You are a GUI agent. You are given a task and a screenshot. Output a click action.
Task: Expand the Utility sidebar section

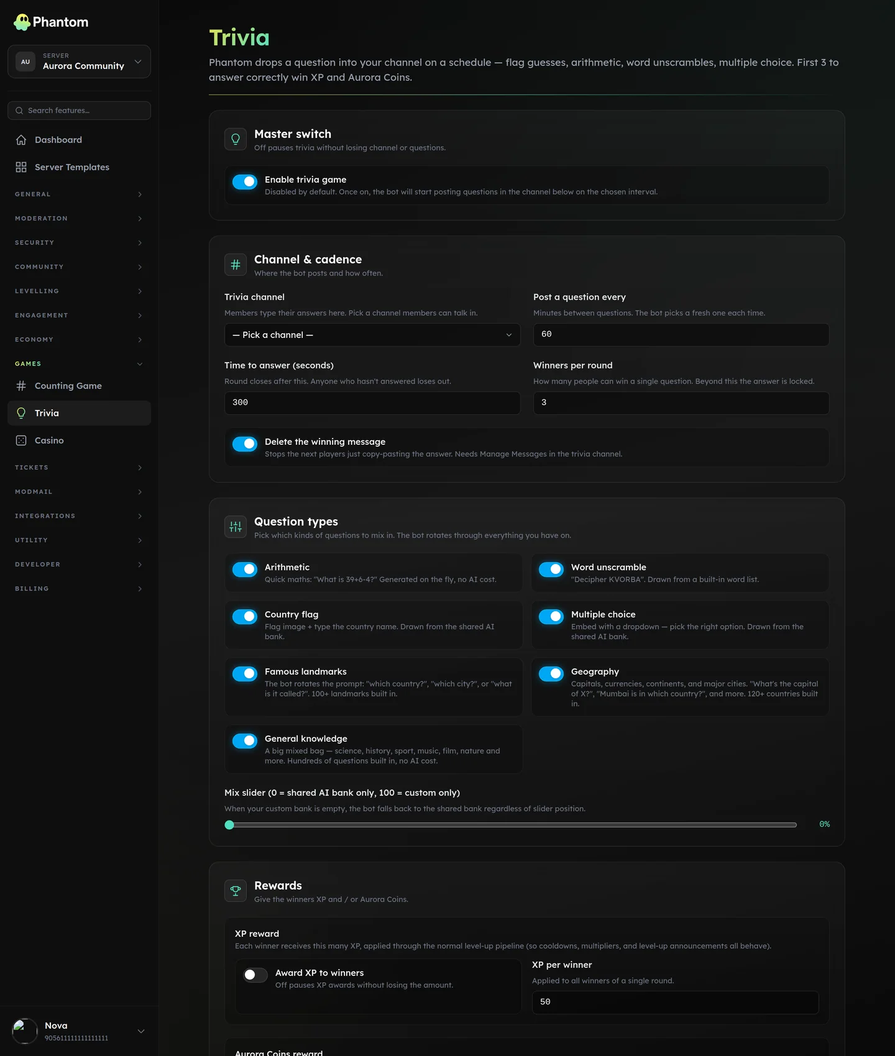(79, 540)
